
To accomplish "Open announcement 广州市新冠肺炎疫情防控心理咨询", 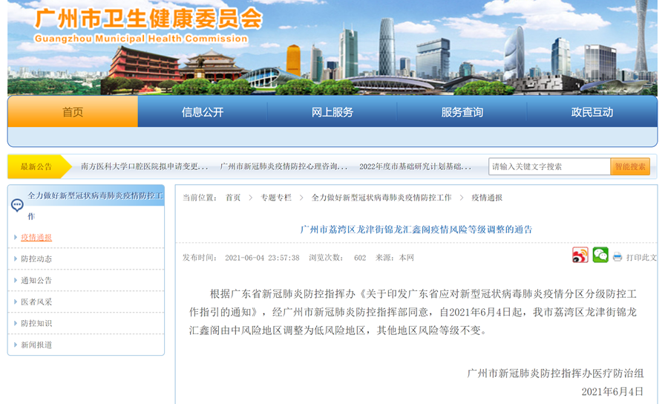I will click(284, 166).
